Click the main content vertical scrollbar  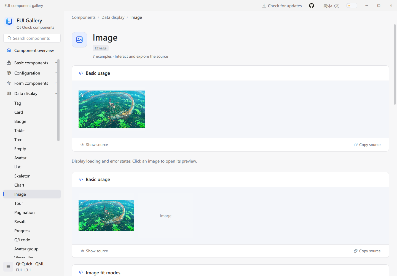[395, 65]
